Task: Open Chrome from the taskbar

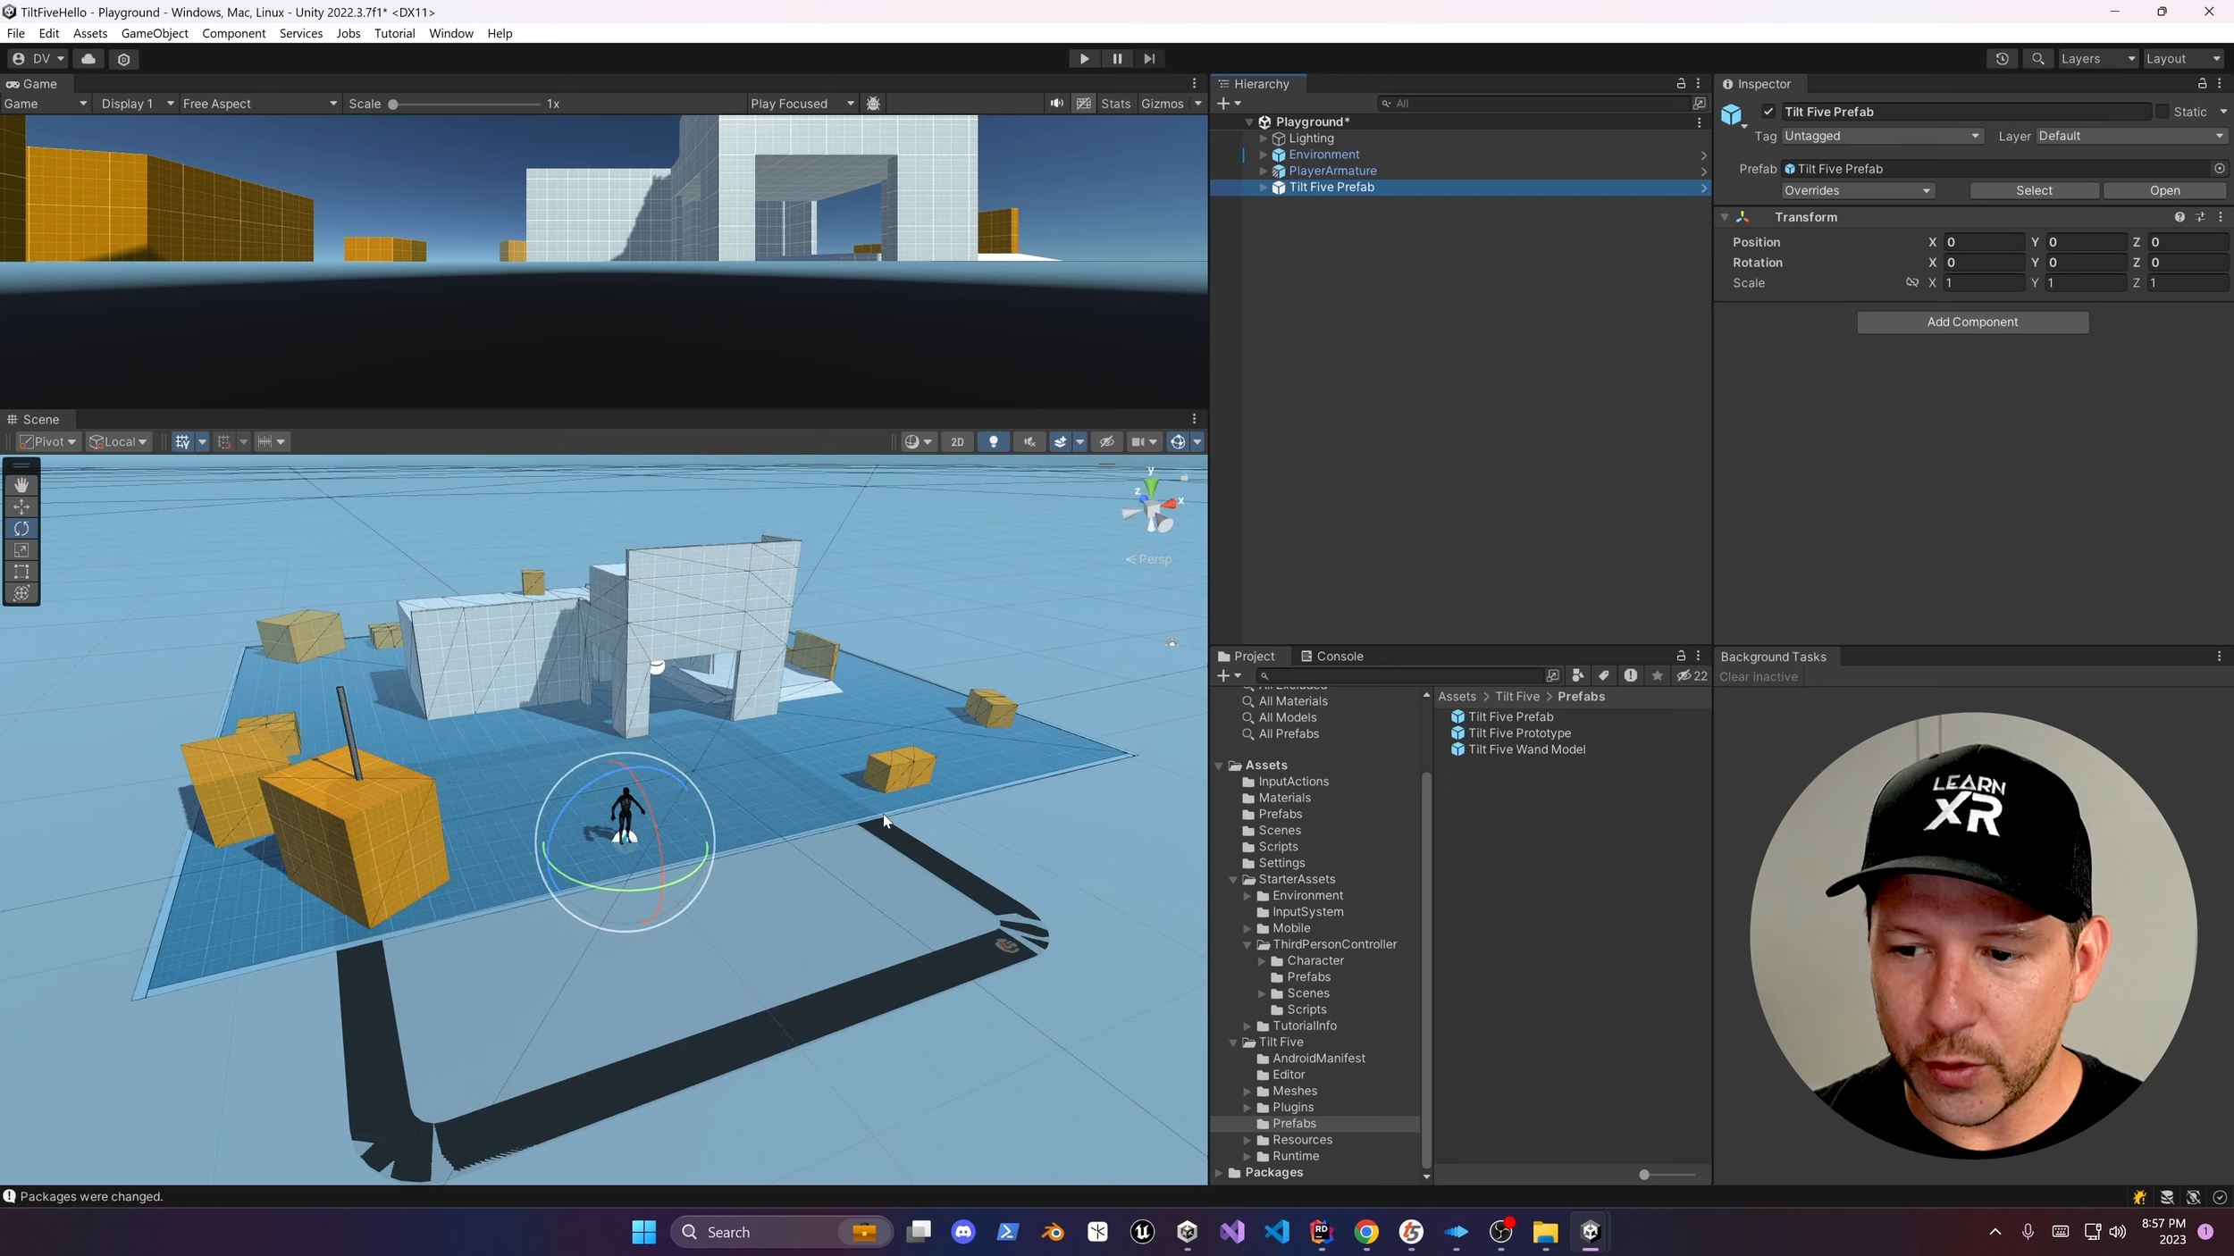Action: pos(1366,1232)
